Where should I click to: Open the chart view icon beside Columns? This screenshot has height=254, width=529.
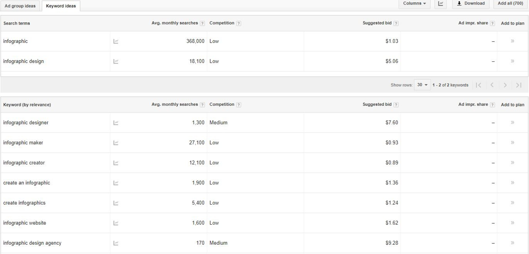[x=441, y=4]
